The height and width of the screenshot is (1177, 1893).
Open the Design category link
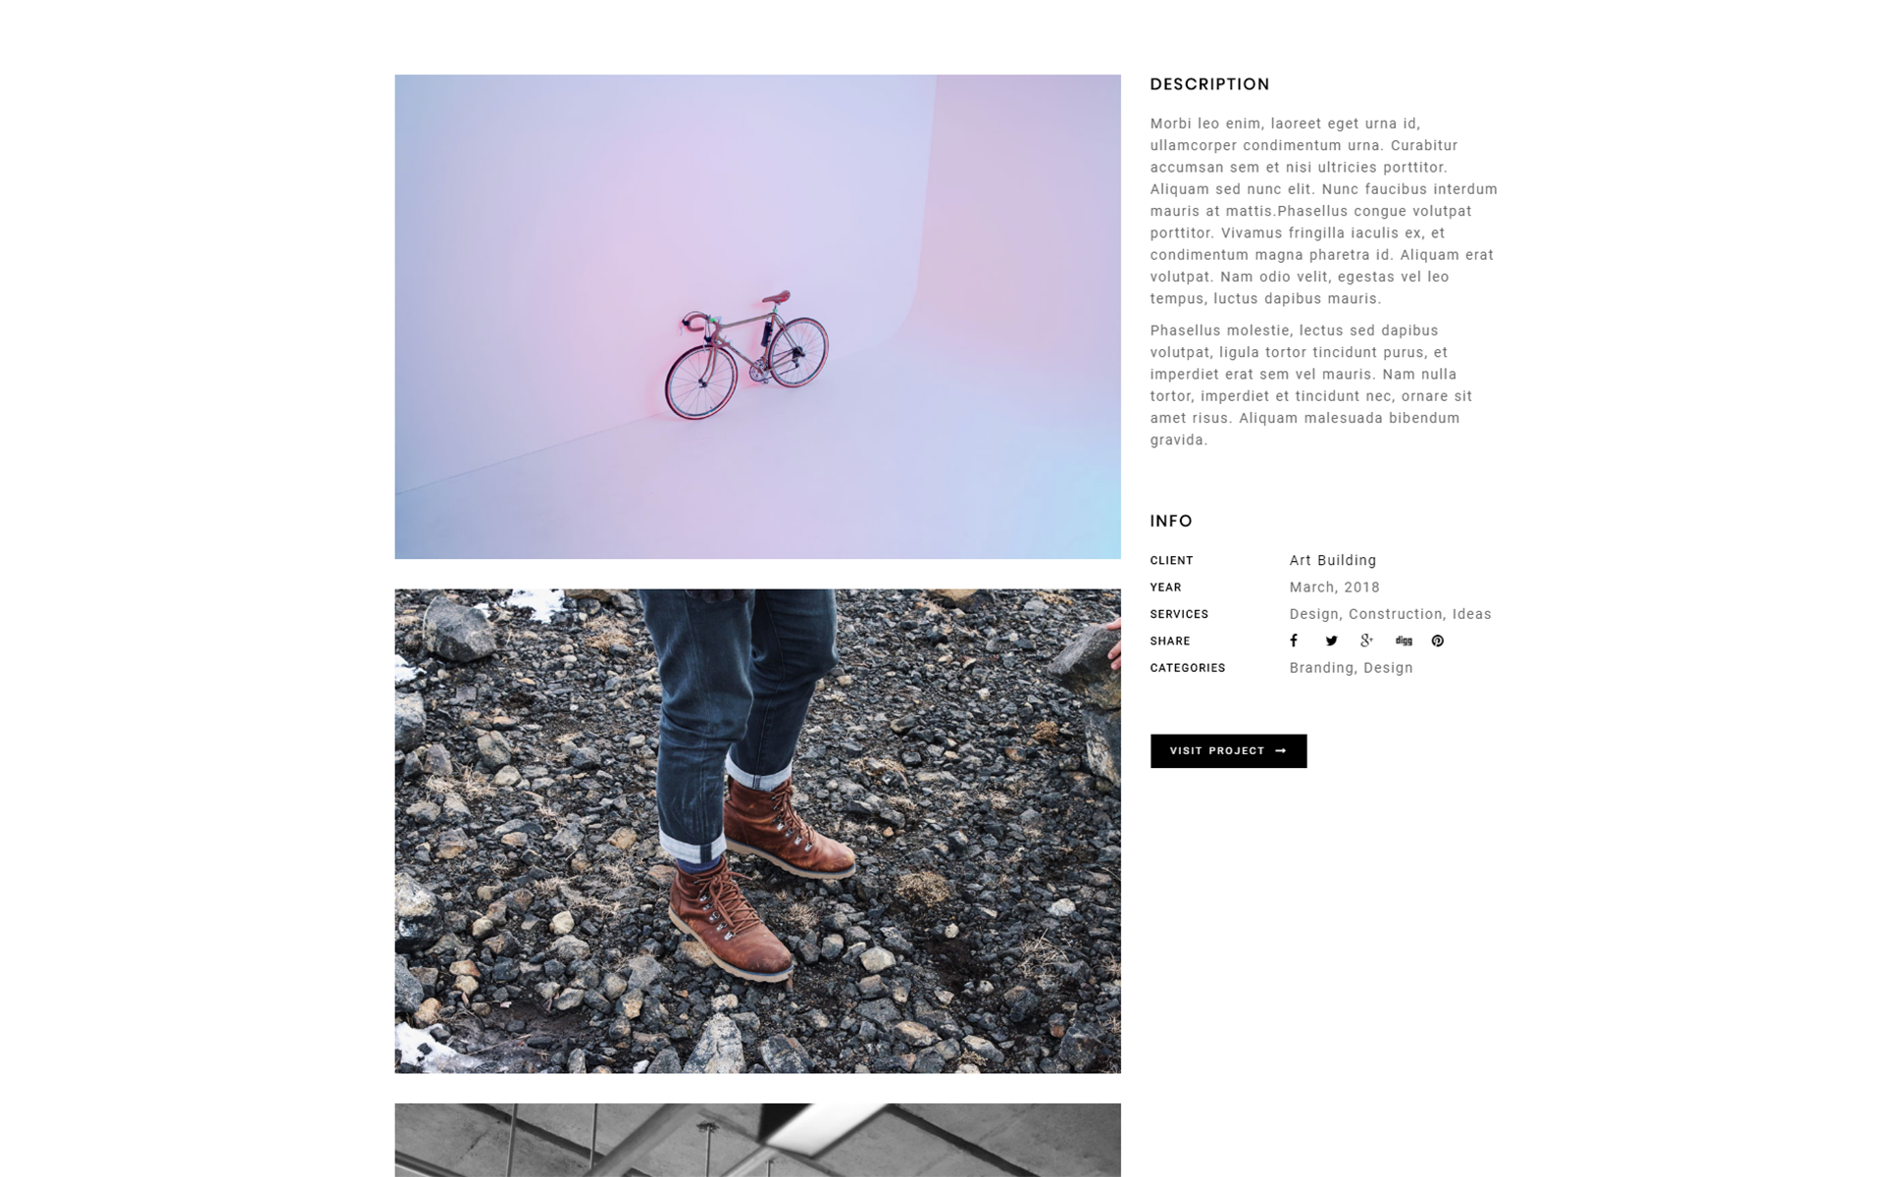1388,668
